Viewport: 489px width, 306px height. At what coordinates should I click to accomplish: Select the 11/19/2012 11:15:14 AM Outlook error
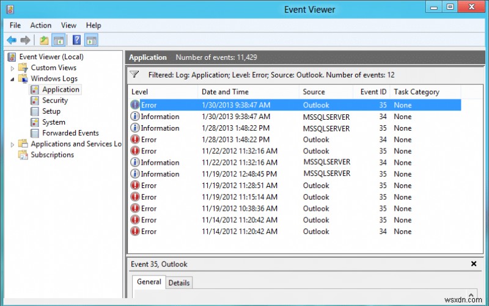tap(295, 197)
